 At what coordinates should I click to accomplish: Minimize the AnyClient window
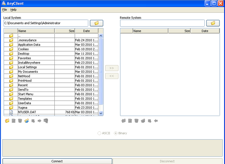click(x=207, y=3)
